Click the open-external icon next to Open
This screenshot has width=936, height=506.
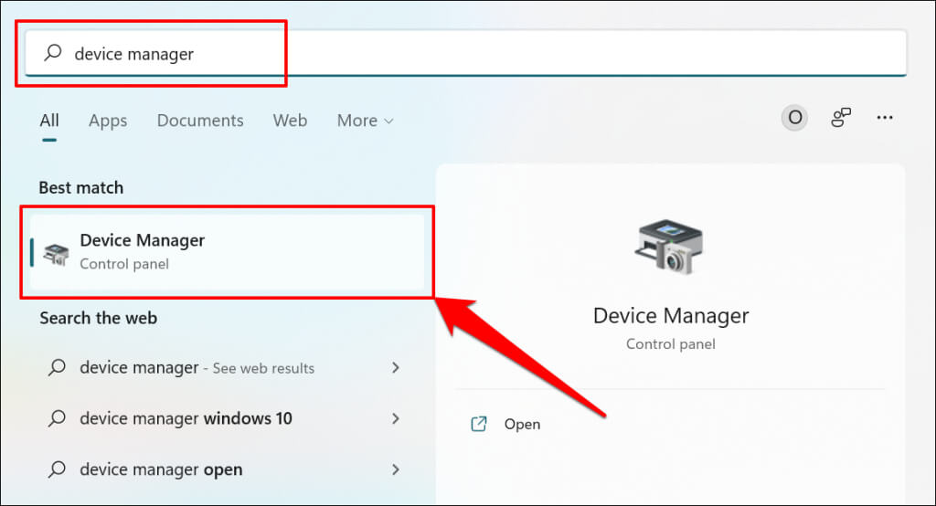pyautogui.click(x=479, y=424)
